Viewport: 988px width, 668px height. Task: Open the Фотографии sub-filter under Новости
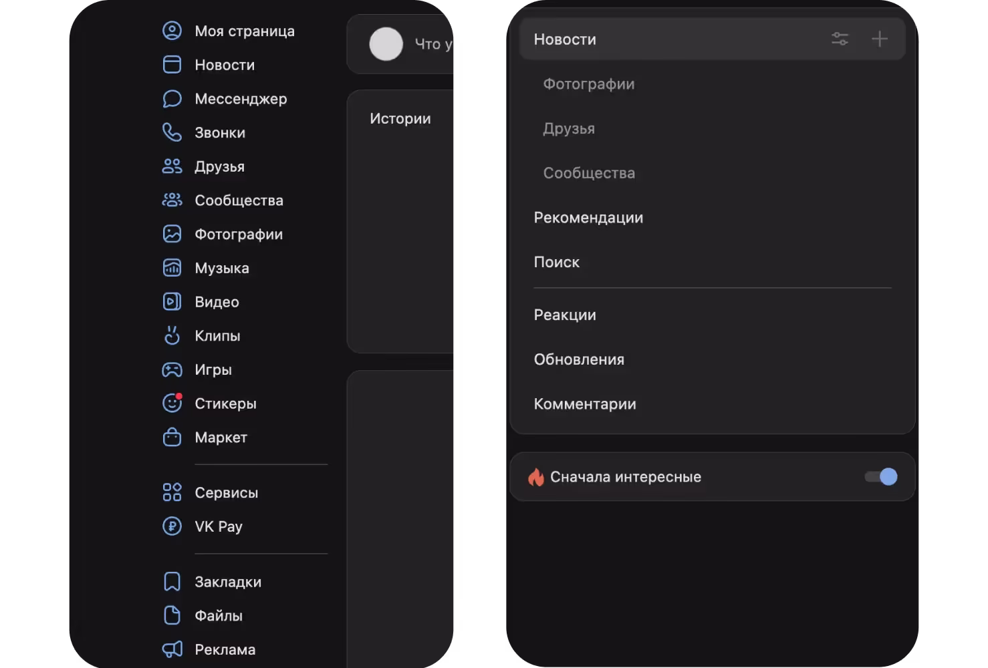(x=589, y=84)
